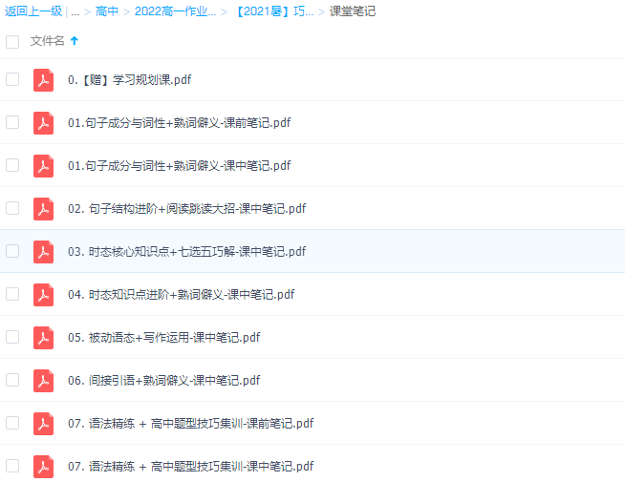Click PDF icon of 07 语法精练 课前笔记 file
The height and width of the screenshot is (482, 625).
(43, 424)
